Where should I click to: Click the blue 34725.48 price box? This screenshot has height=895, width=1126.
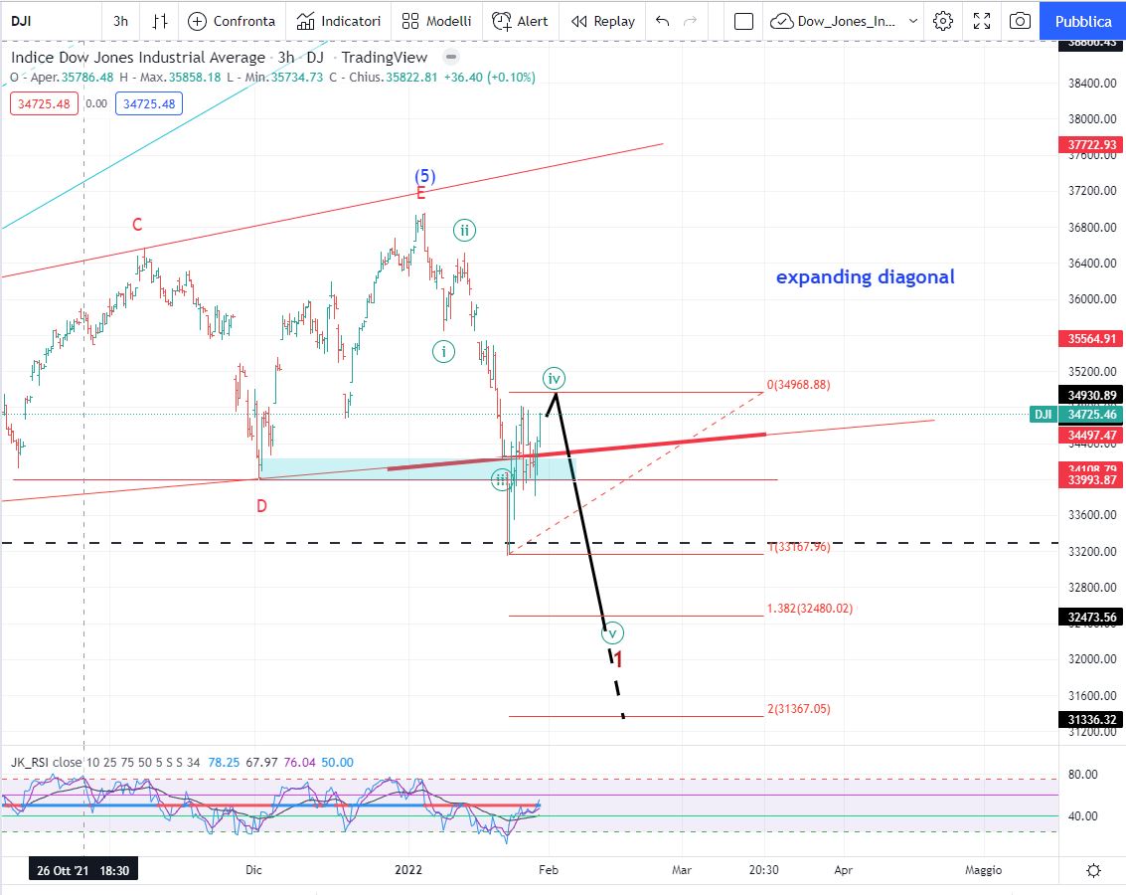point(149,103)
